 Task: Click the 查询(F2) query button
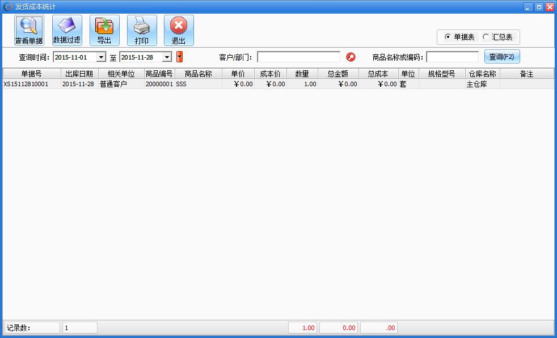[502, 57]
